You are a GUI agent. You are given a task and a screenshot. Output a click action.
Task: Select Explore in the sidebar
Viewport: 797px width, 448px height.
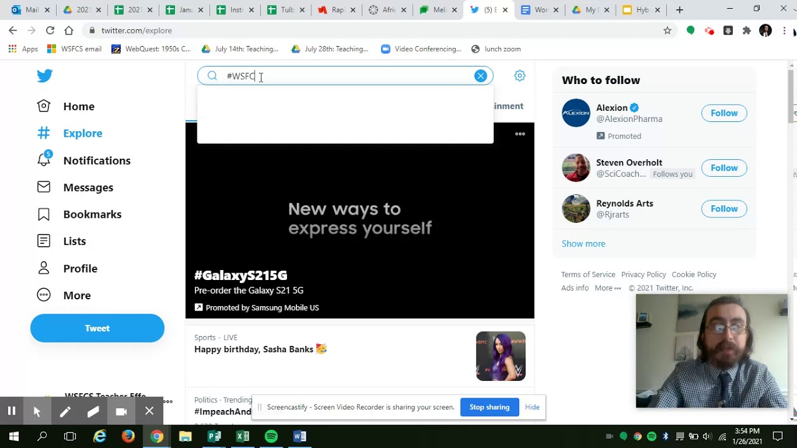point(70,133)
